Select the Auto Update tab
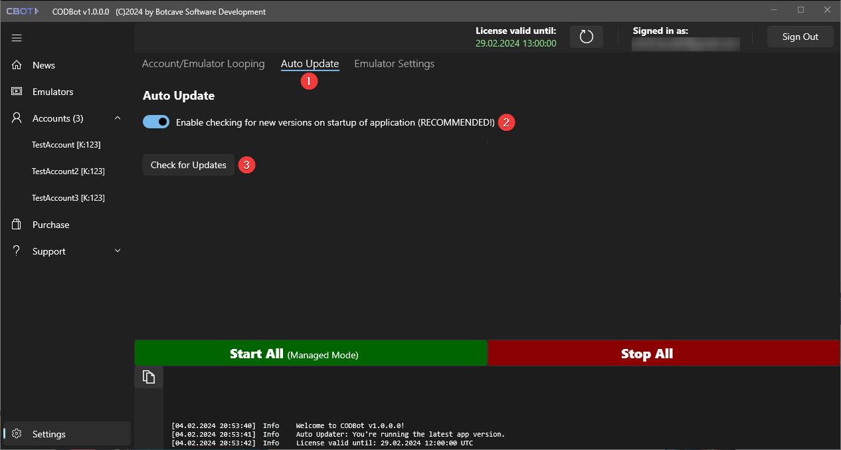Image resolution: width=841 pixels, height=450 pixels. click(x=310, y=64)
